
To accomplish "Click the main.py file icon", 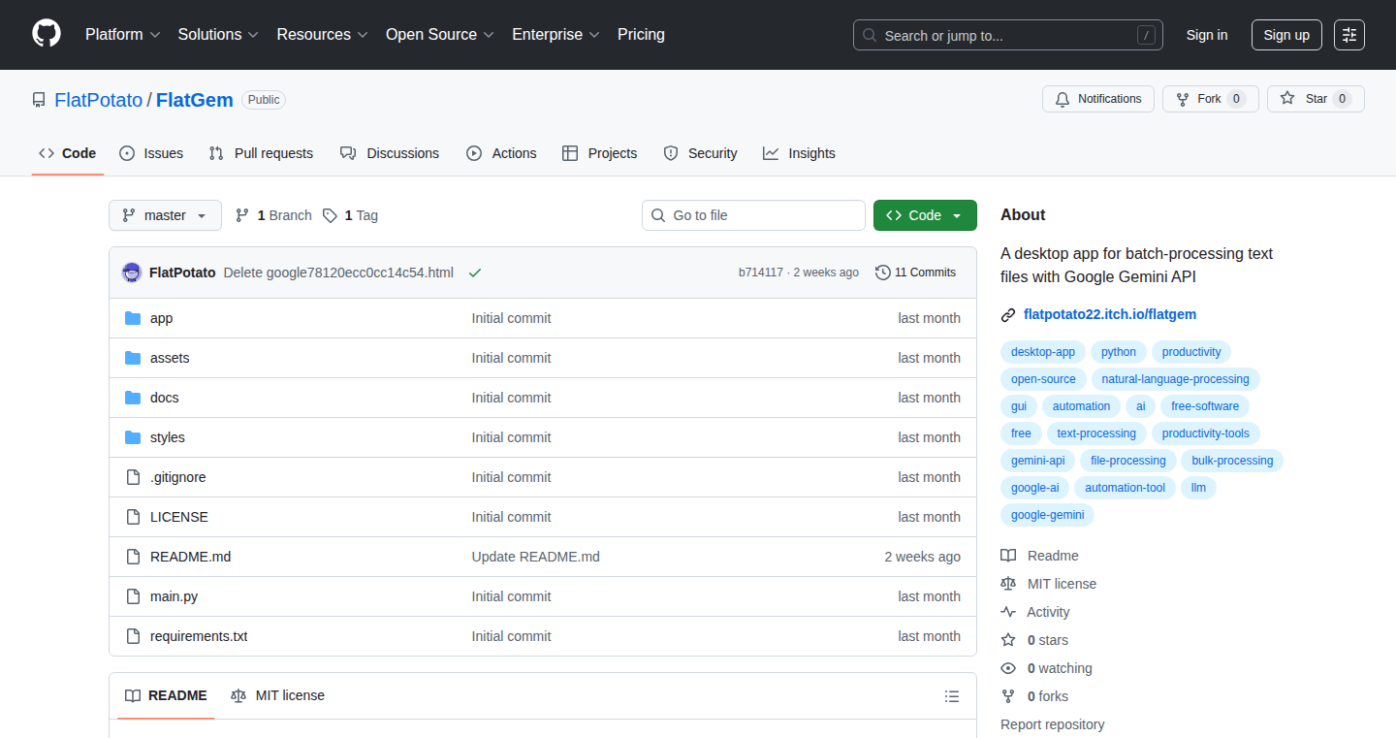I will click(133, 596).
